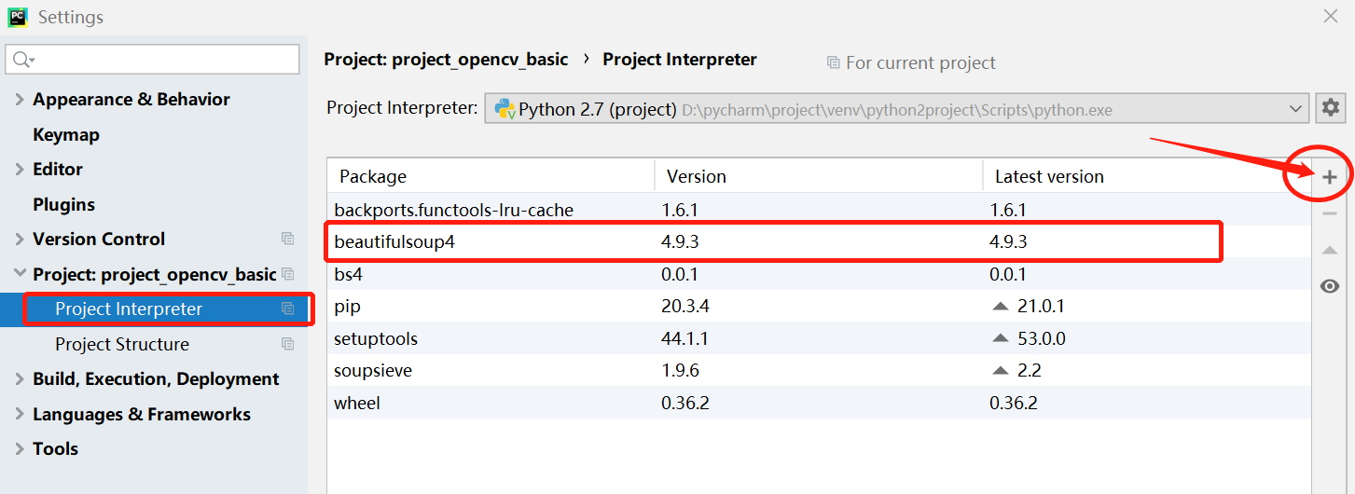Expand the Editor settings section
The height and width of the screenshot is (494, 1355).
(x=20, y=170)
